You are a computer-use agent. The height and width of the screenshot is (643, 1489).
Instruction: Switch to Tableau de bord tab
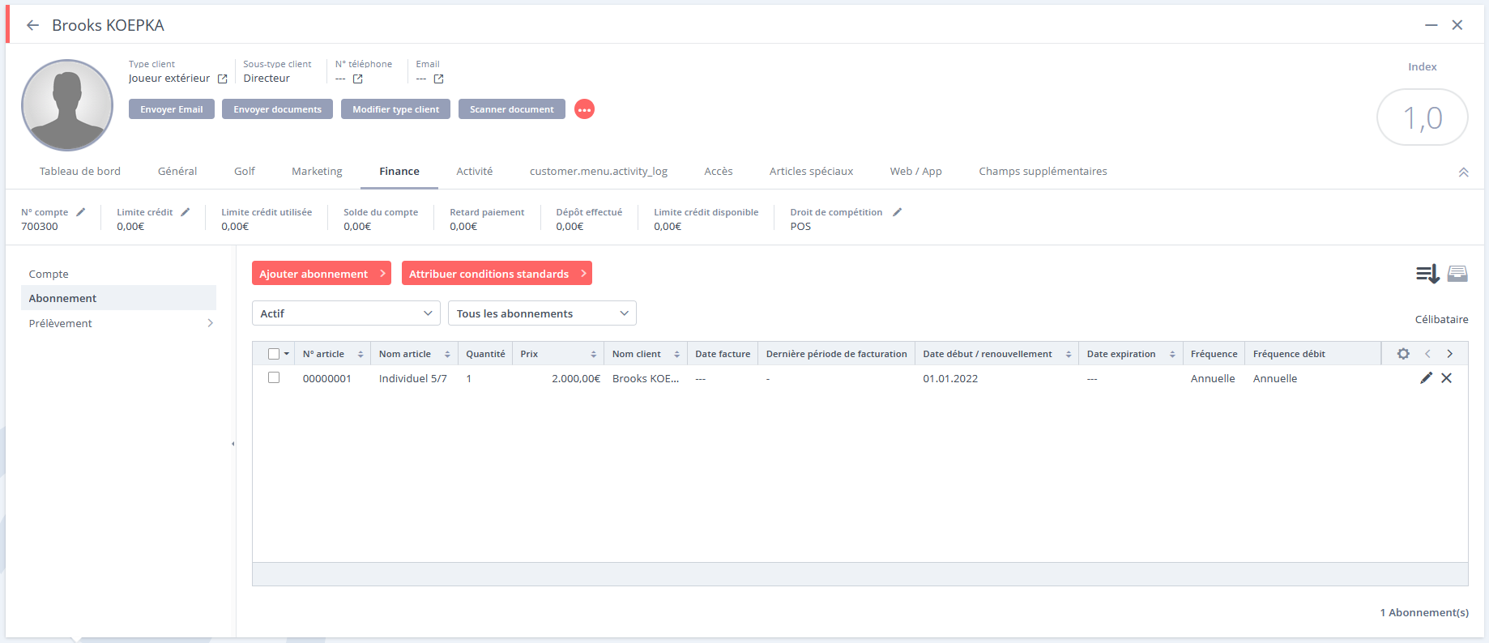(x=80, y=171)
